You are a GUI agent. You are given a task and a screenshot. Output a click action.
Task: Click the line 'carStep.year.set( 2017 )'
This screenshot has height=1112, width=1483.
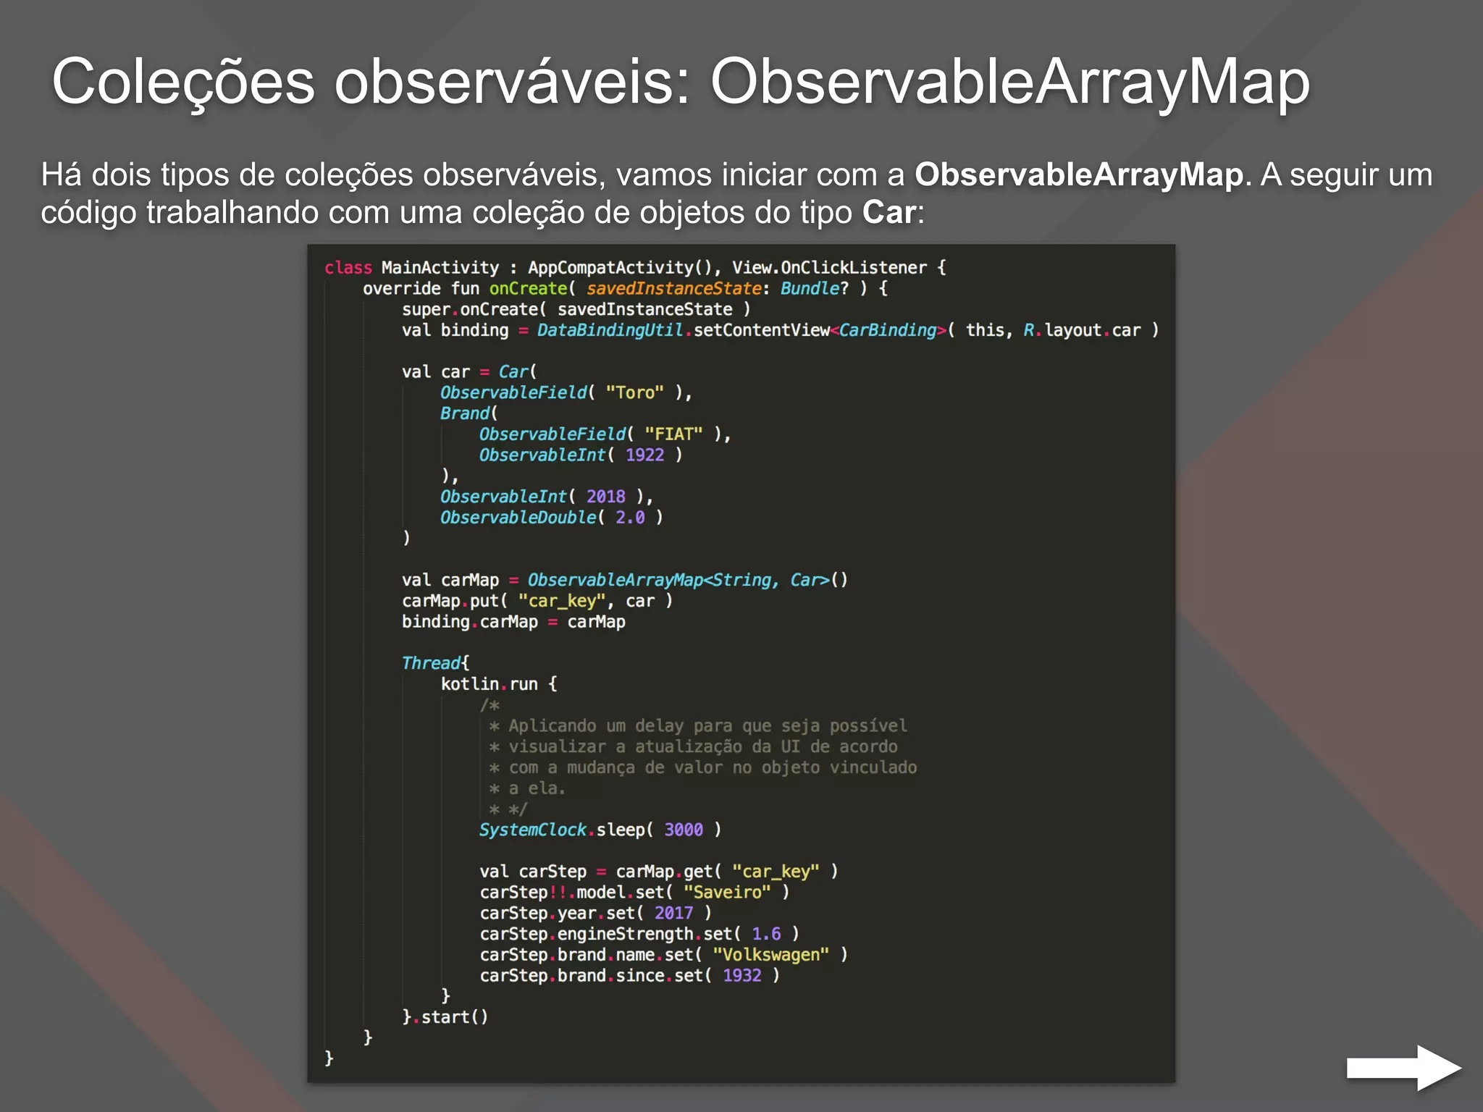(595, 914)
